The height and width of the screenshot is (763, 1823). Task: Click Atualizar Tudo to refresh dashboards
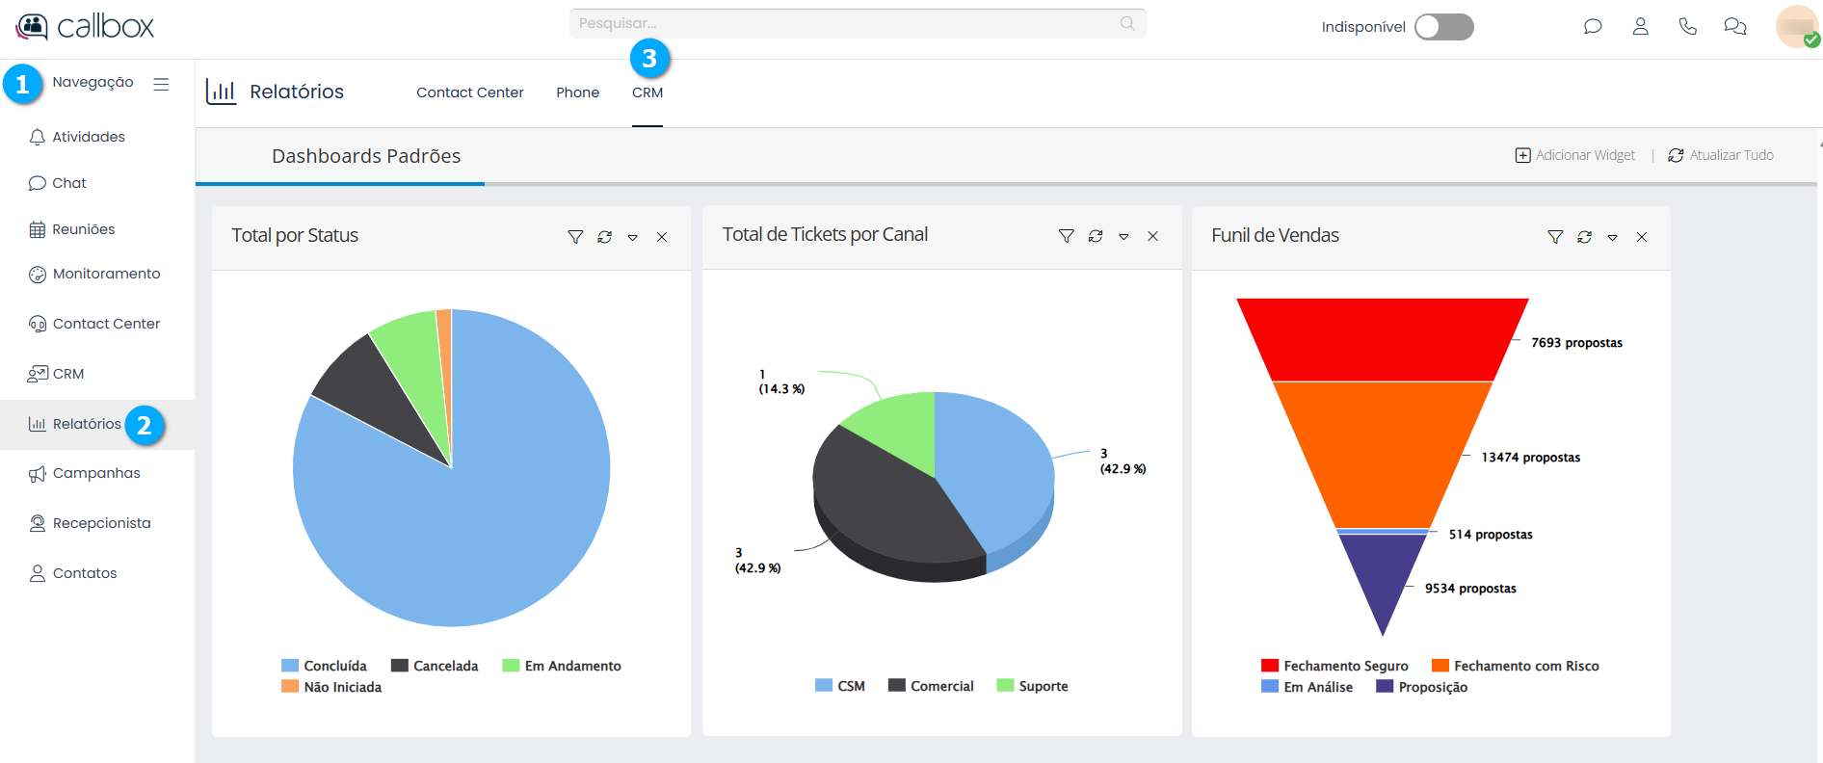click(x=1721, y=155)
